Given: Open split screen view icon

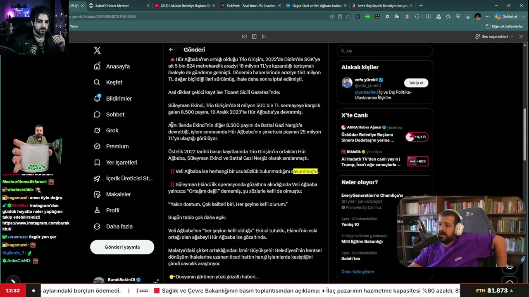Looking at the screenshot, I should pos(428,16).
